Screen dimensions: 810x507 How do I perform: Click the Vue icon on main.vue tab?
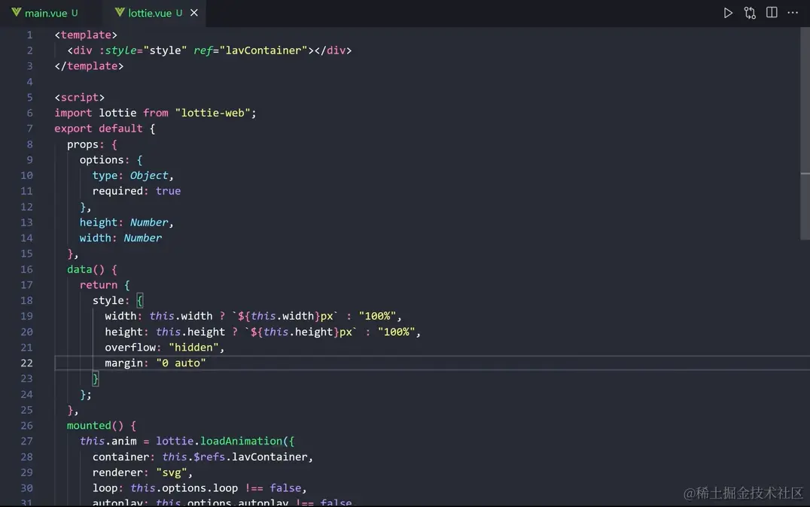(16, 12)
